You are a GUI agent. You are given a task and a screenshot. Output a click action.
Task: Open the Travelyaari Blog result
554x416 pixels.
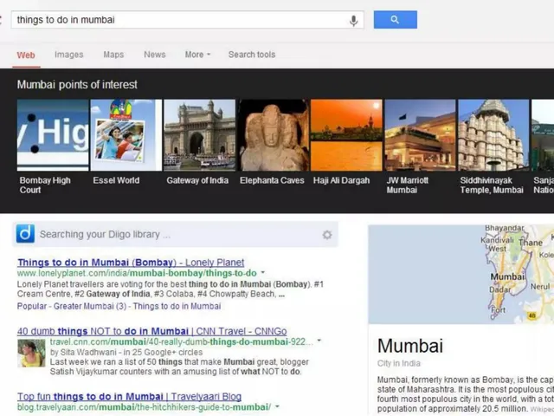pyautogui.click(x=129, y=397)
